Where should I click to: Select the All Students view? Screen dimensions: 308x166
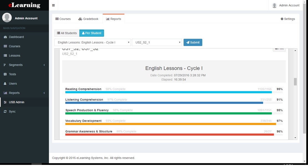tap(67, 33)
